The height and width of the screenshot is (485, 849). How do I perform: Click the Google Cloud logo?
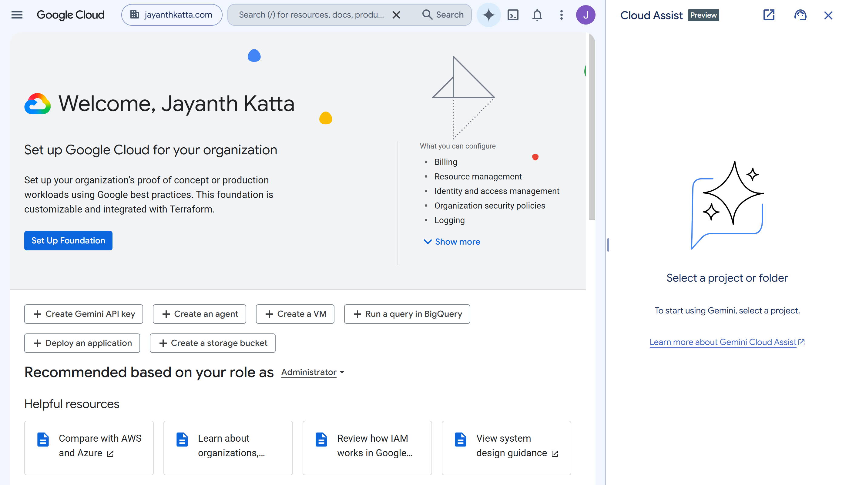pos(70,15)
